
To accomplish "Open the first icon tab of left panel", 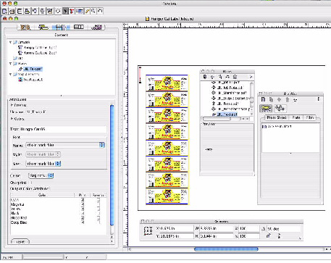I will pos(25,28).
